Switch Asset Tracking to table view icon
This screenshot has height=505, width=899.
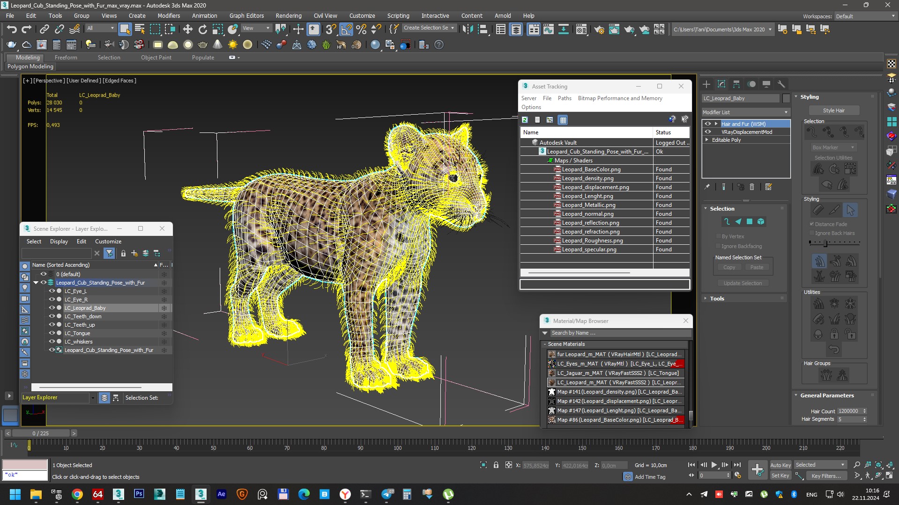(x=563, y=120)
